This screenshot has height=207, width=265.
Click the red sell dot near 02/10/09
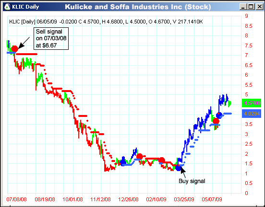click(x=162, y=160)
